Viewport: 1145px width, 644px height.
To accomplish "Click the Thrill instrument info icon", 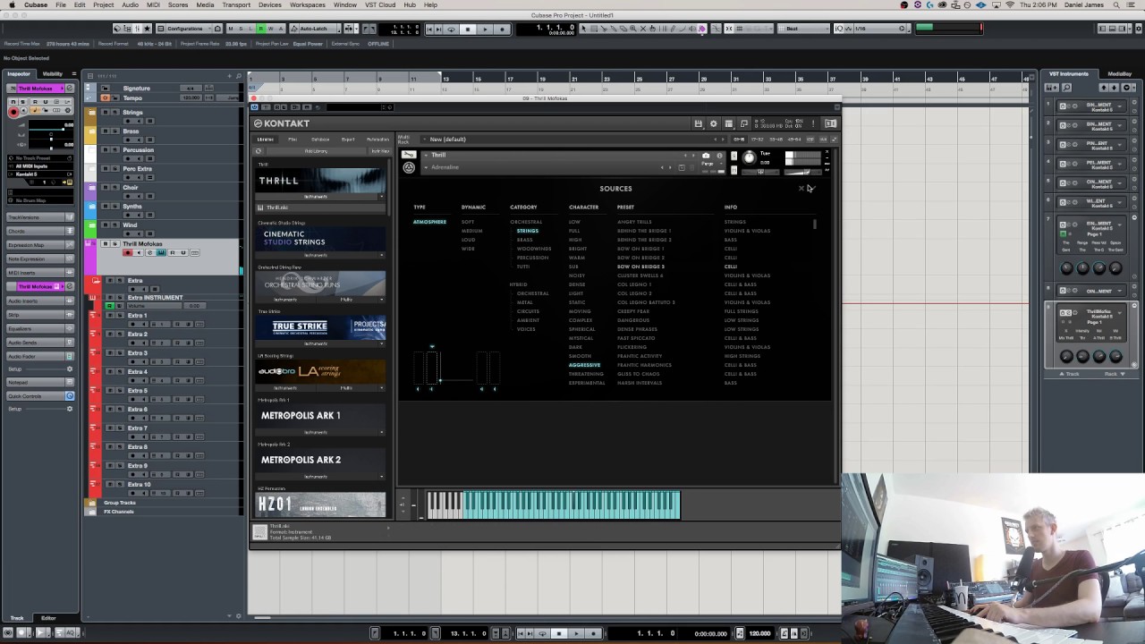I will pyautogui.click(x=719, y=156).
